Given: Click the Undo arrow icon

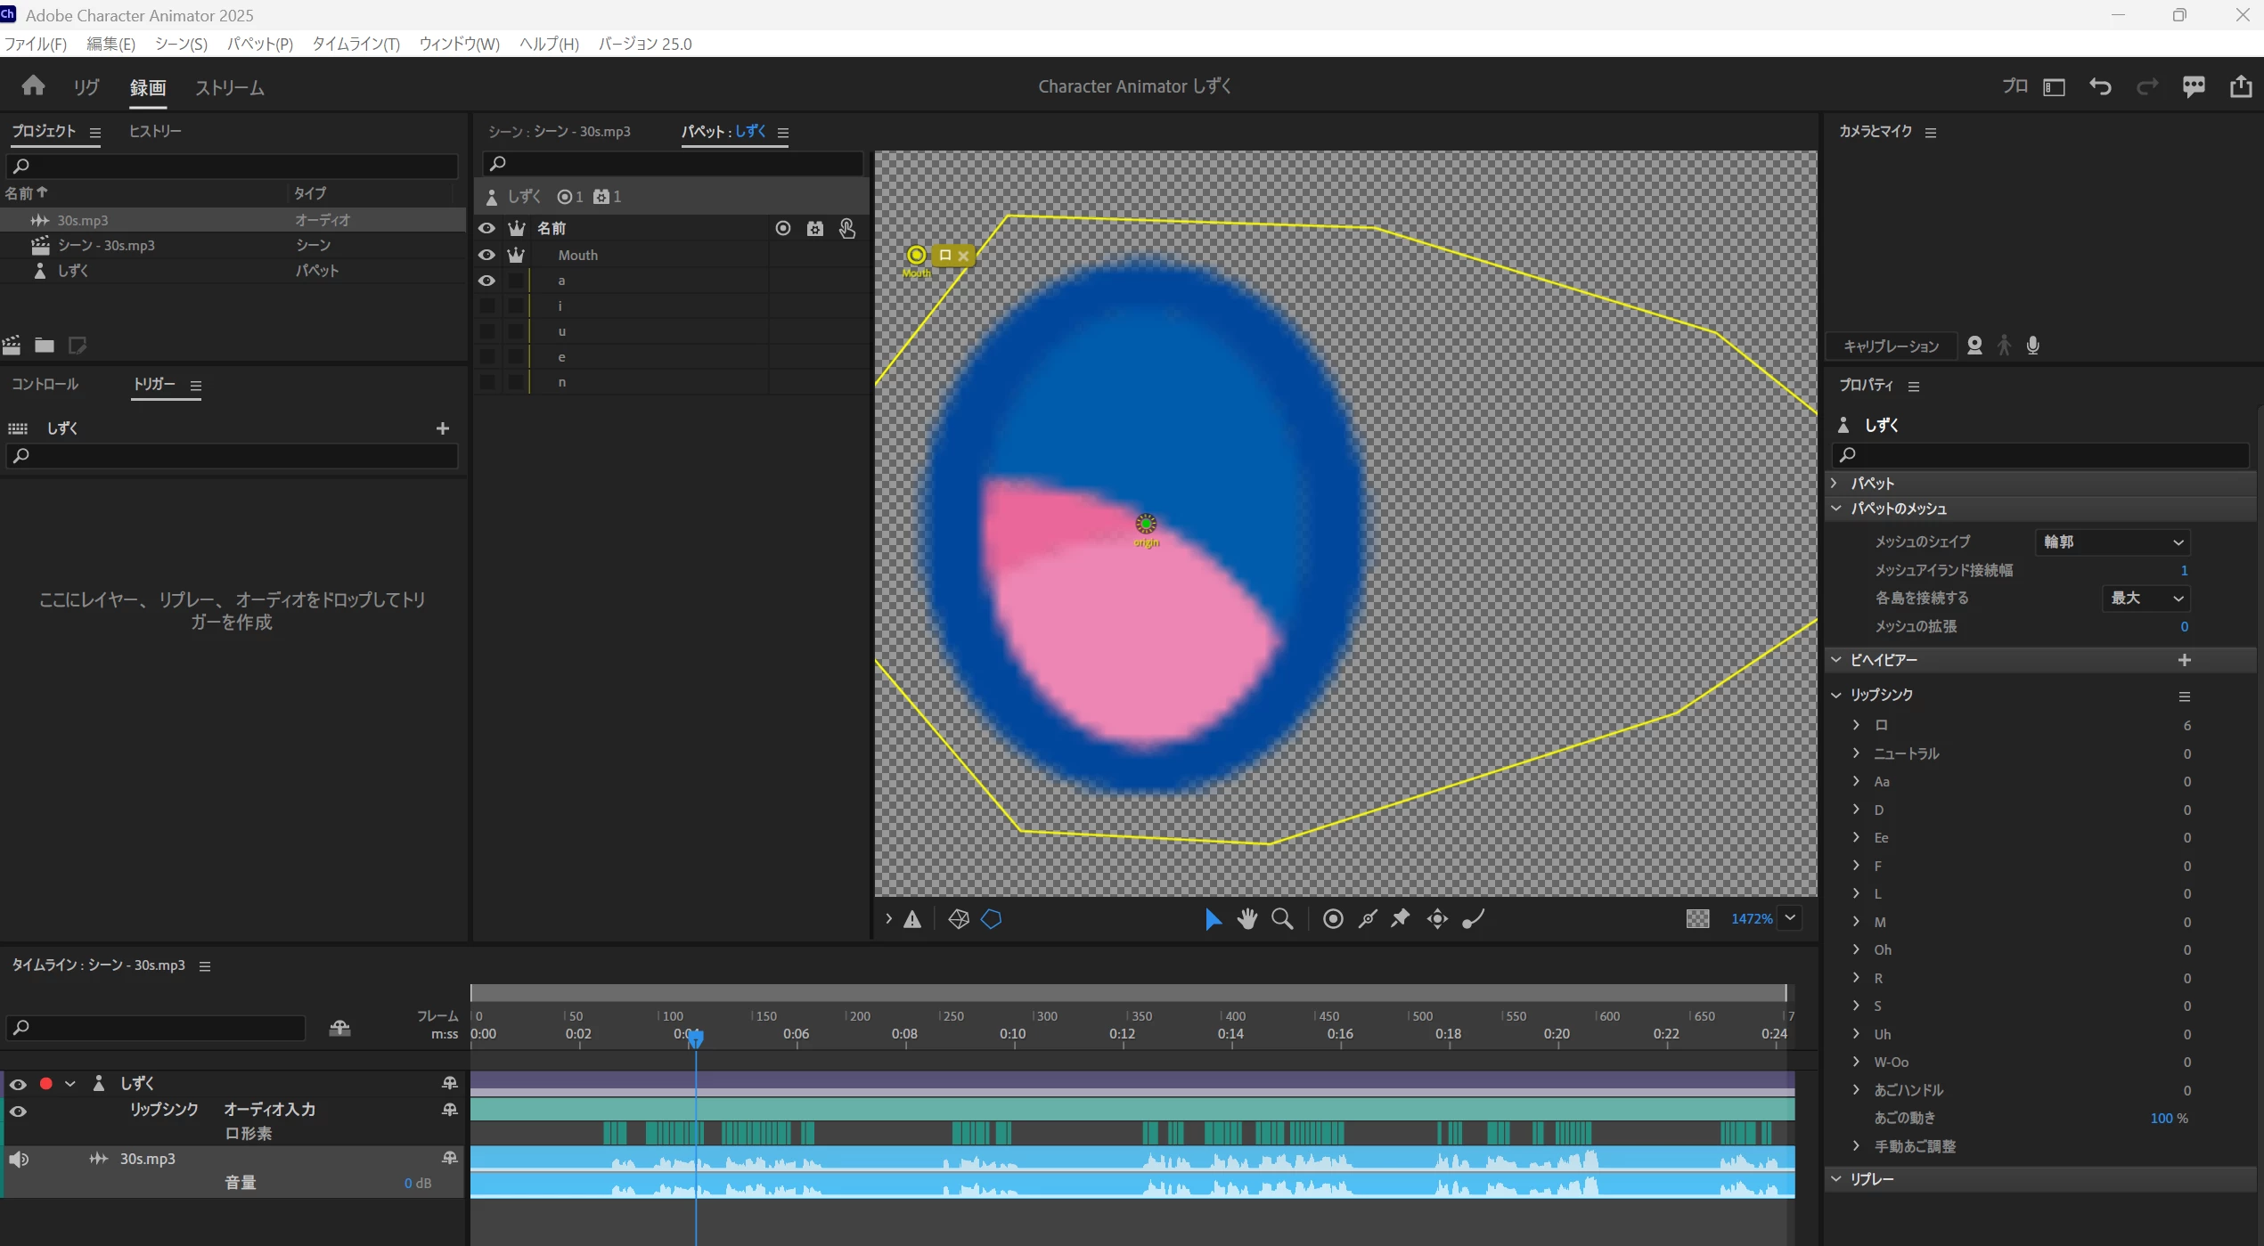Looking at the screenshot, I should point(2100,86).
